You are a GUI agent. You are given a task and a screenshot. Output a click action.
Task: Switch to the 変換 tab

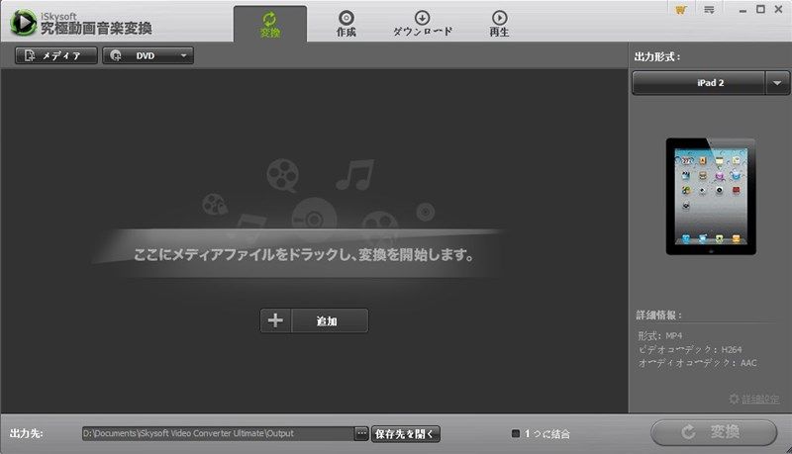coord(269,24)
